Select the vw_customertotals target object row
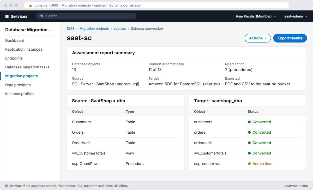This screenshot has height=190, width=313. click(x=248, y=153)
